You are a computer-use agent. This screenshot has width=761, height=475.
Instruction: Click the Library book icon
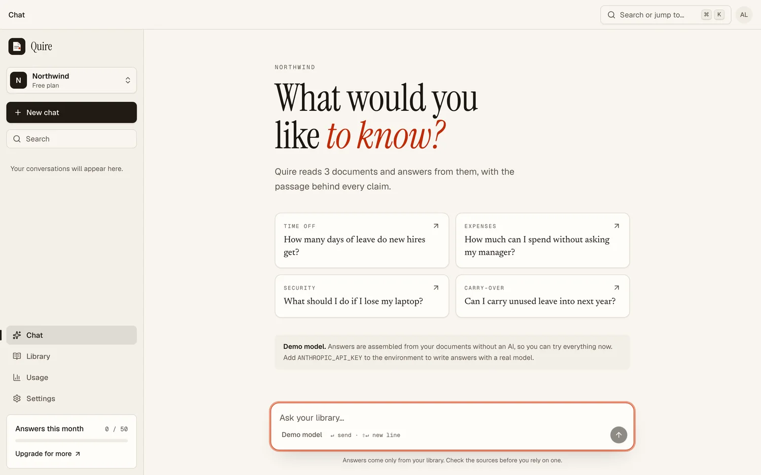[x=17, y=357]
